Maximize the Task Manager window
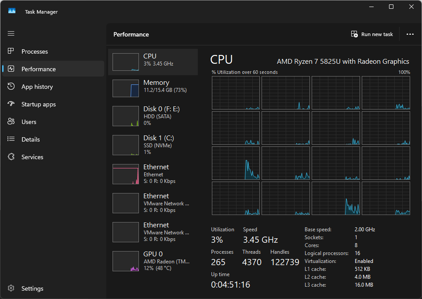This screenshot has width=422, height=299. [x=391, y=7]
